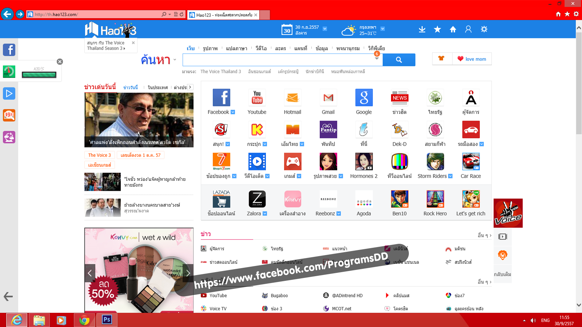The image size is (582, 327).
Task: Open Photoshop from the Windows taskbar
Action: click(x=107, y=320)
